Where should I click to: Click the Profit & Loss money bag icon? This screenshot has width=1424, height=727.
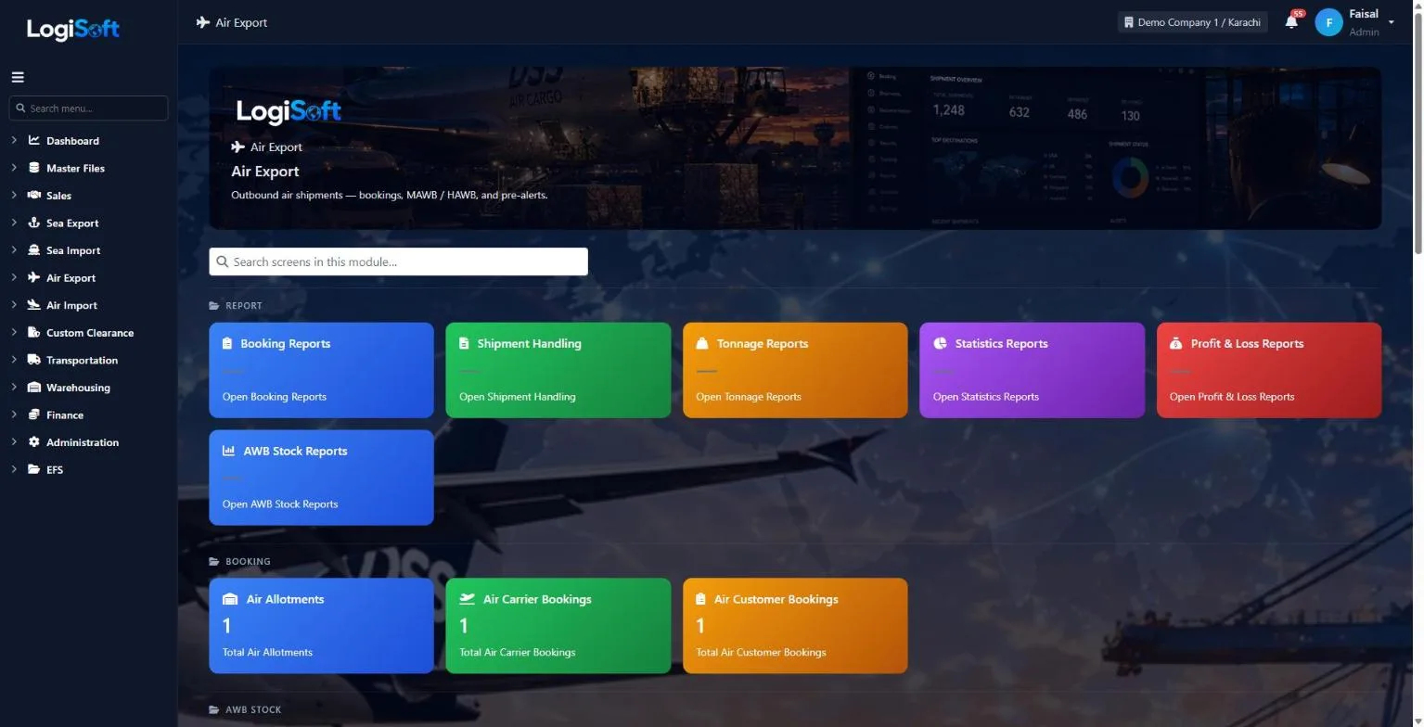[1176, 343]
